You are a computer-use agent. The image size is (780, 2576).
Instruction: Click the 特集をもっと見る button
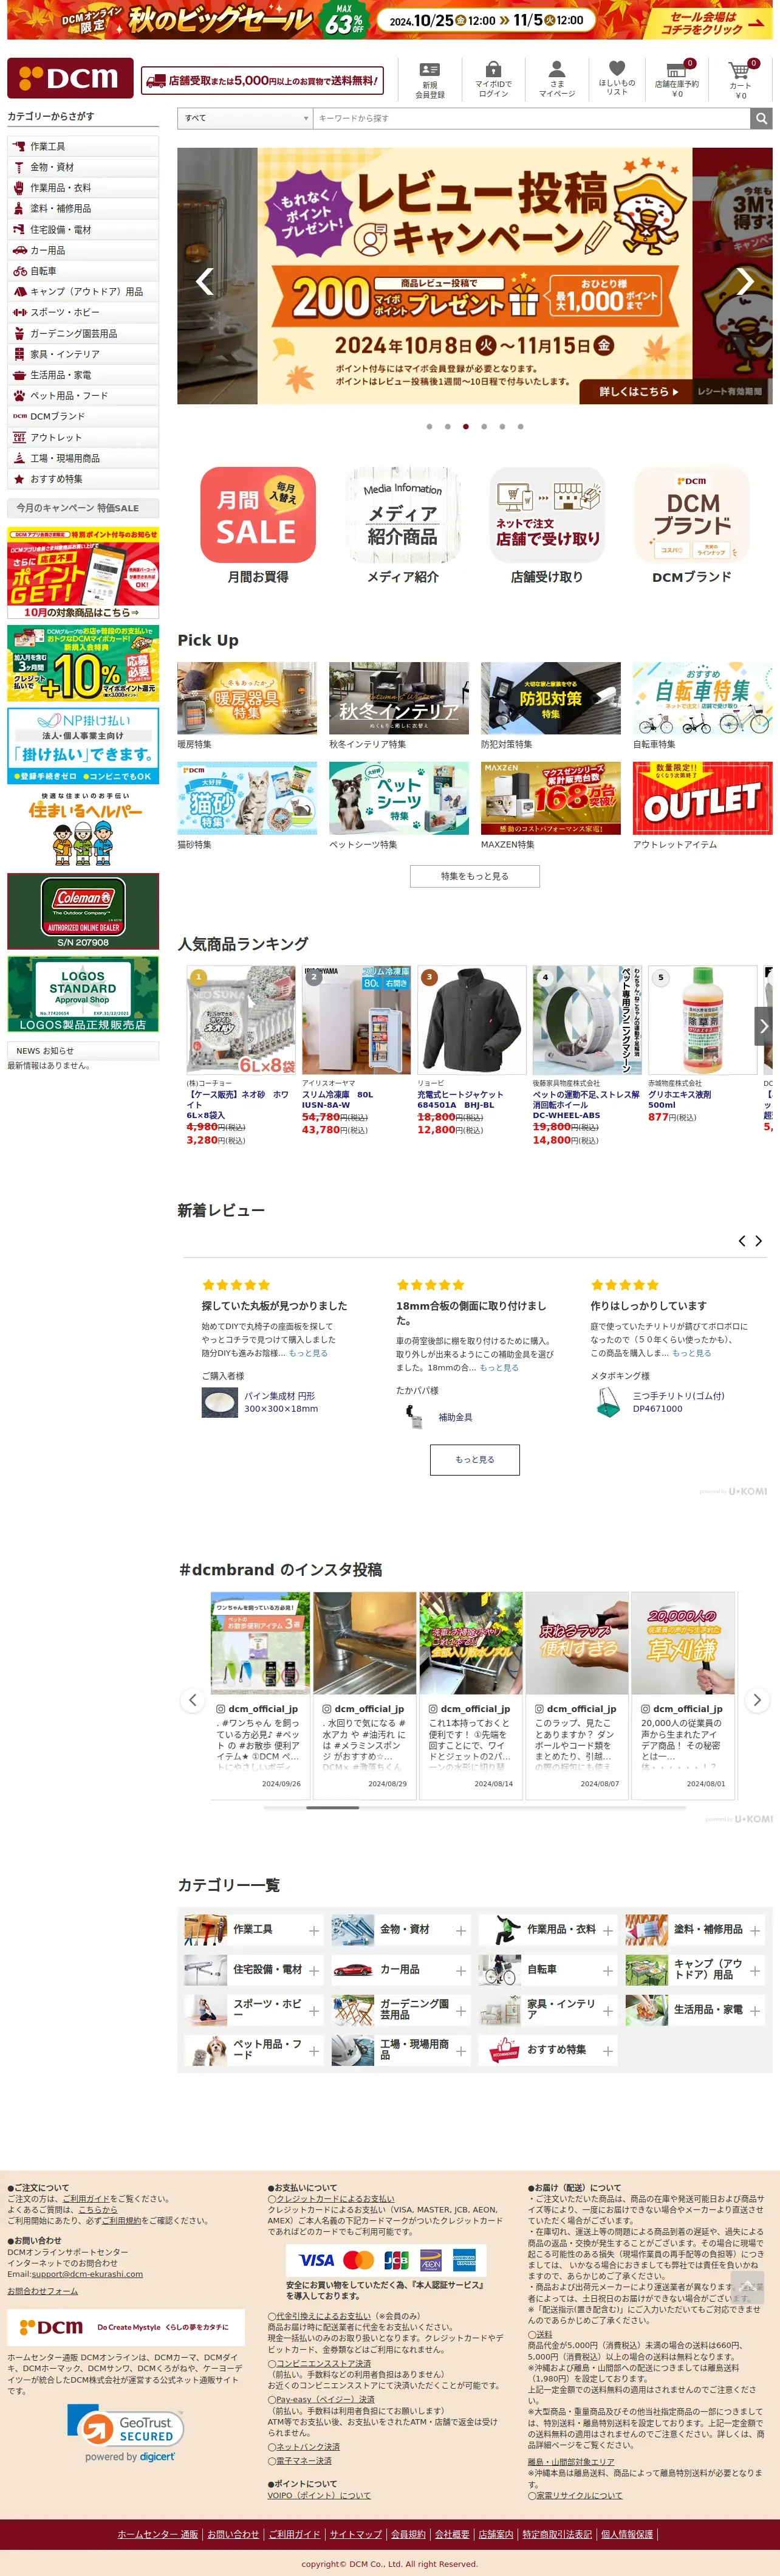pos(474,876)
